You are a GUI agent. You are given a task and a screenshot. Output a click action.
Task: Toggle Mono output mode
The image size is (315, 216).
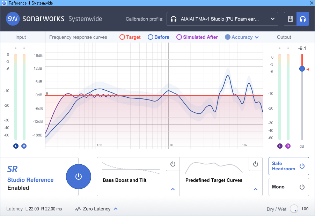pyautogui.click(x=289, y=187)
